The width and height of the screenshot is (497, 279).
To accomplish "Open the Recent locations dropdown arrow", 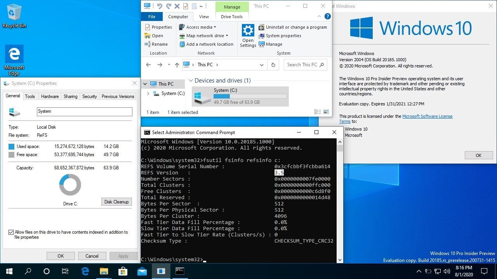I will [x=169, y=65].
